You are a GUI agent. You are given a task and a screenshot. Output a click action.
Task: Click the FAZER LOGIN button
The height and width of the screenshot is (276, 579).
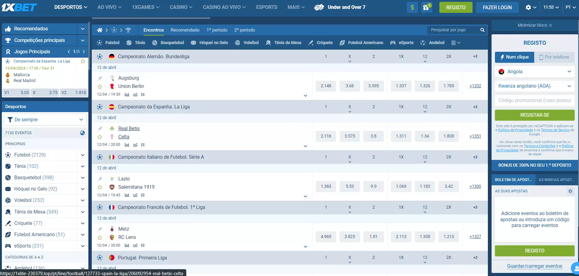(497, 7)
